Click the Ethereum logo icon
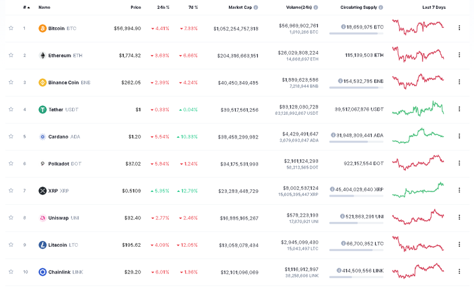Viewport: 474px width, 287px height. click(x=42, y=56)
